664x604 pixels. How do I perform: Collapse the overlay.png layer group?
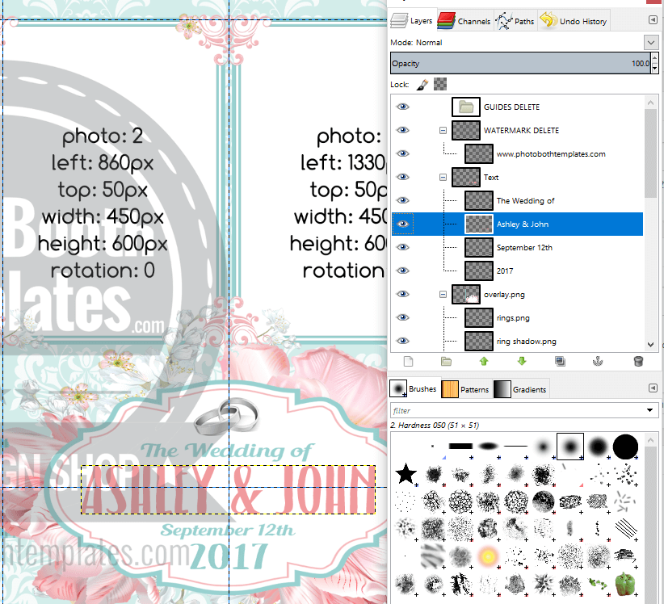(443, 294)
